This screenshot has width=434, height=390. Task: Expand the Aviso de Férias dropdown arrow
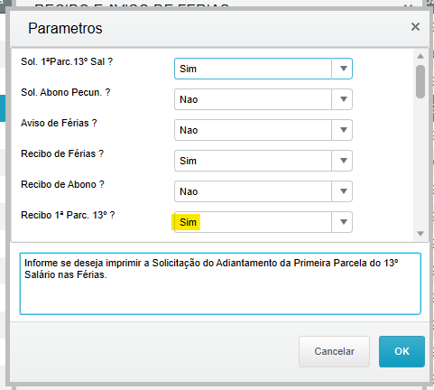pyautogui.click(x=343, y=130)
